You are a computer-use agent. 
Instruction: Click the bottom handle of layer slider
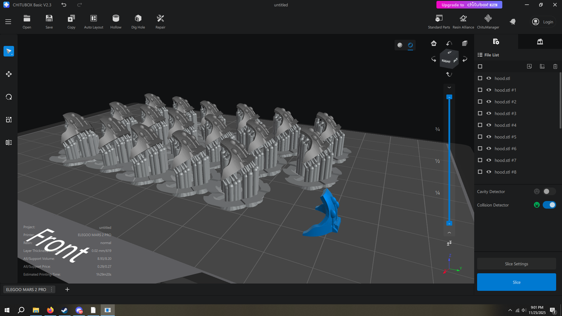tap(449, 223)
